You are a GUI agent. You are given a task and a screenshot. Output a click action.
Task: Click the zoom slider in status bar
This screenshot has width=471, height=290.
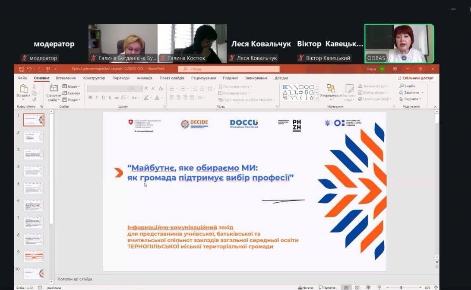click(401, 287)
